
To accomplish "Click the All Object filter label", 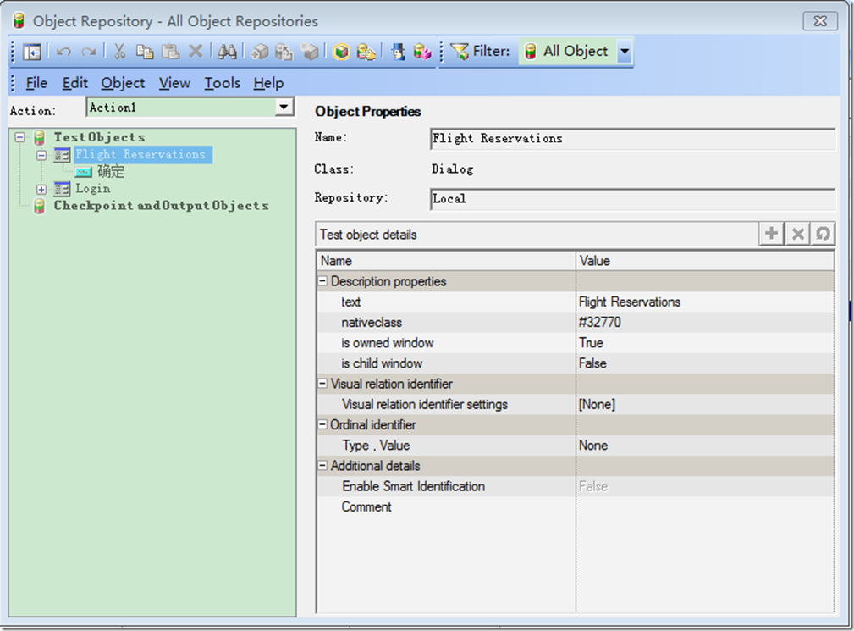I will 576,51.
